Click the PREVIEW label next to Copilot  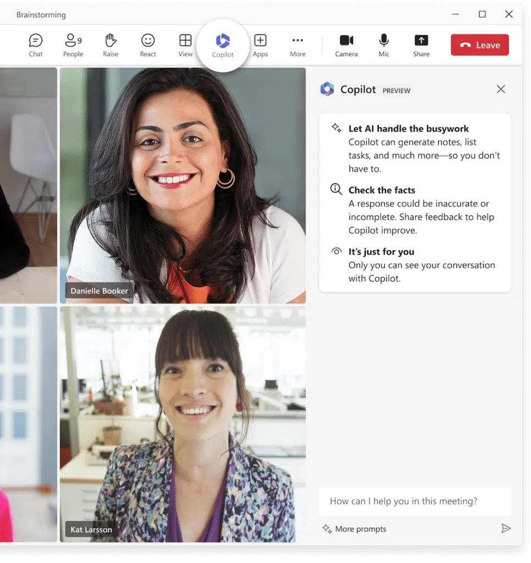(x=396, y=91)
